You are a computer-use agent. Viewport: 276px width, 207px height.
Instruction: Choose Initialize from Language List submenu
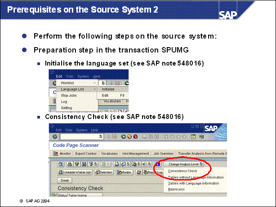pos(108,89)
